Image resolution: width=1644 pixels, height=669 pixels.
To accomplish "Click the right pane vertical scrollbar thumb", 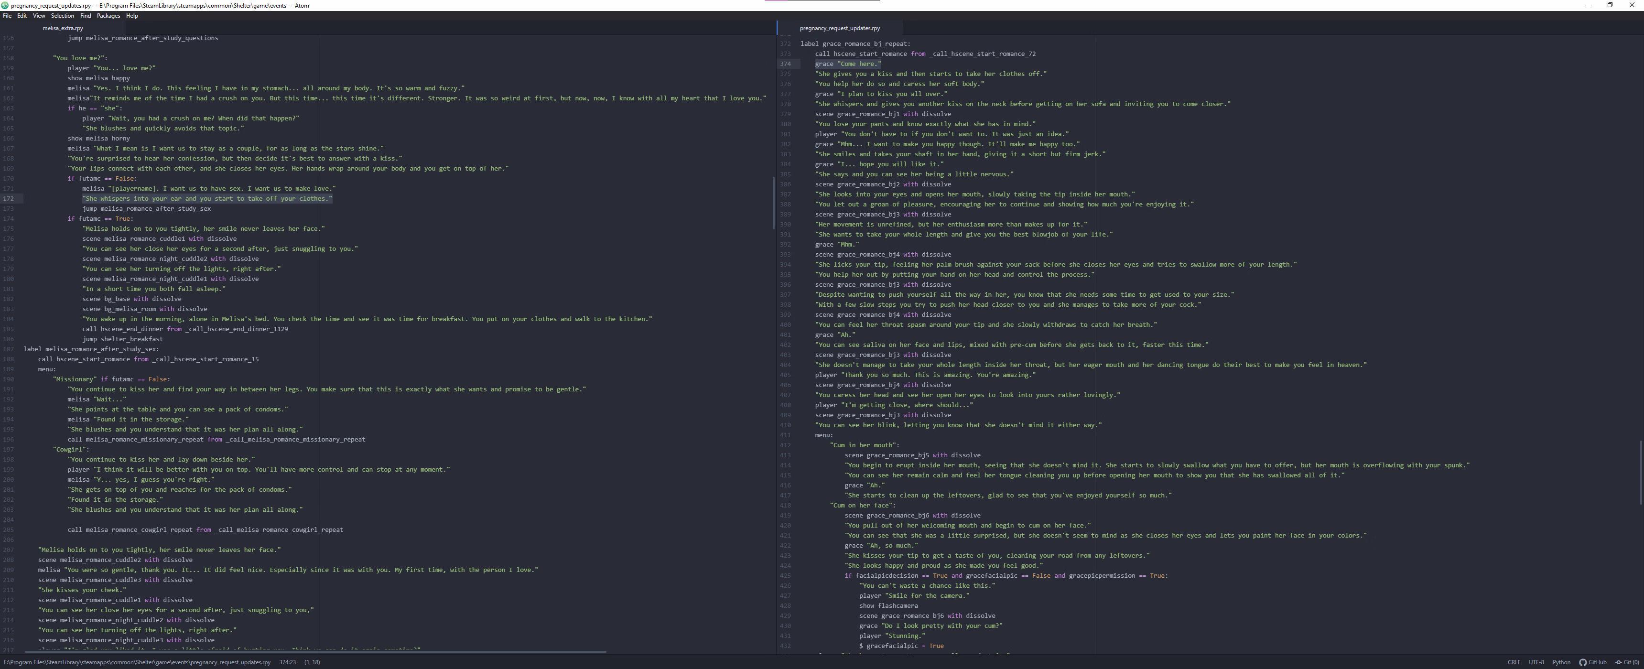I will point(1640,473).
